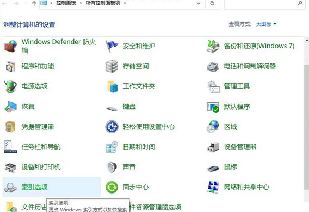Click the 所有控制面板项 breadcrumb

tap(103, 3)
